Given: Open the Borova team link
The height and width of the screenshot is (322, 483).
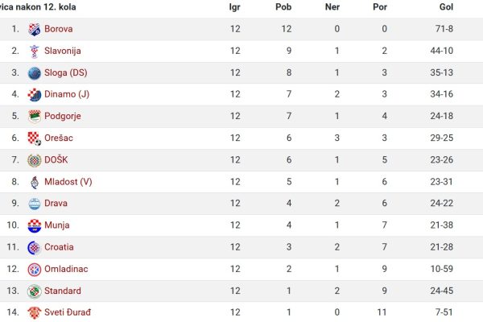Looking at the screenshot, I should coord(59,29).
